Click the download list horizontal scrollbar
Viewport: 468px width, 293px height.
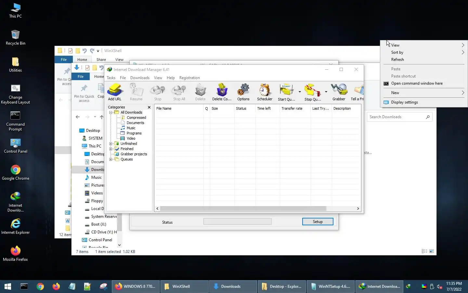tap(243, 208)
